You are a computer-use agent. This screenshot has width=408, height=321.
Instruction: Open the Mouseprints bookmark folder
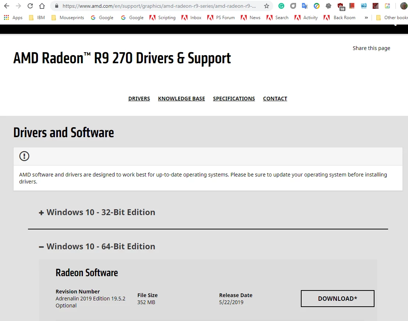[68, 17]
